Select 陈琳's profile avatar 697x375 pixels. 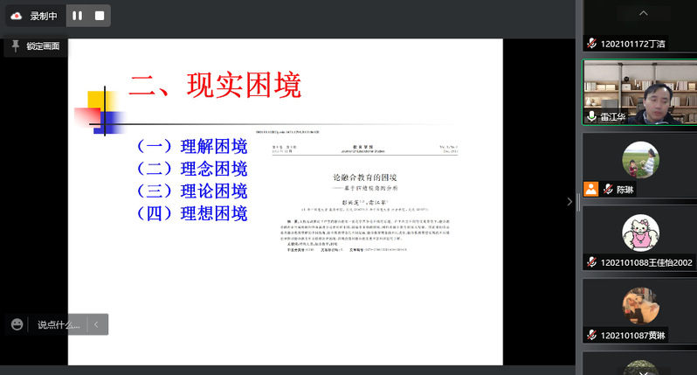[x=639, y=160]
